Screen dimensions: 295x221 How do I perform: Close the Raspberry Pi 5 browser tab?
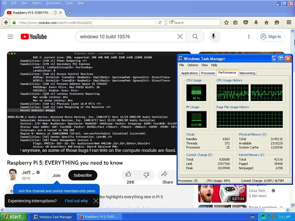tap(60, 13)
